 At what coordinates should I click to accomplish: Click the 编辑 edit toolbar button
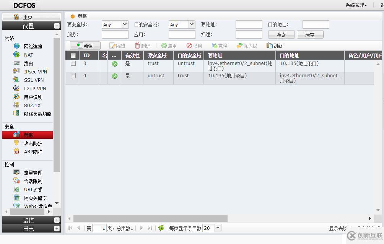[117, 46]
